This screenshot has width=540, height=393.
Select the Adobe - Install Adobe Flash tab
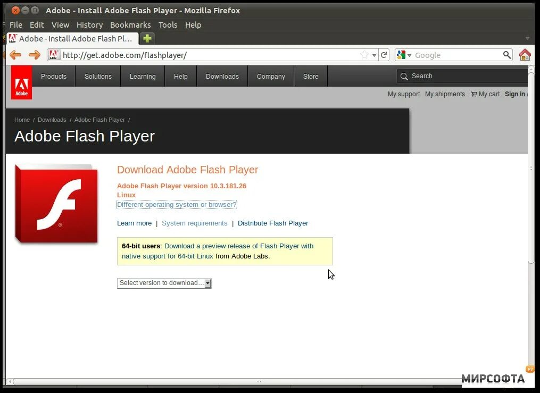point(72,38)
